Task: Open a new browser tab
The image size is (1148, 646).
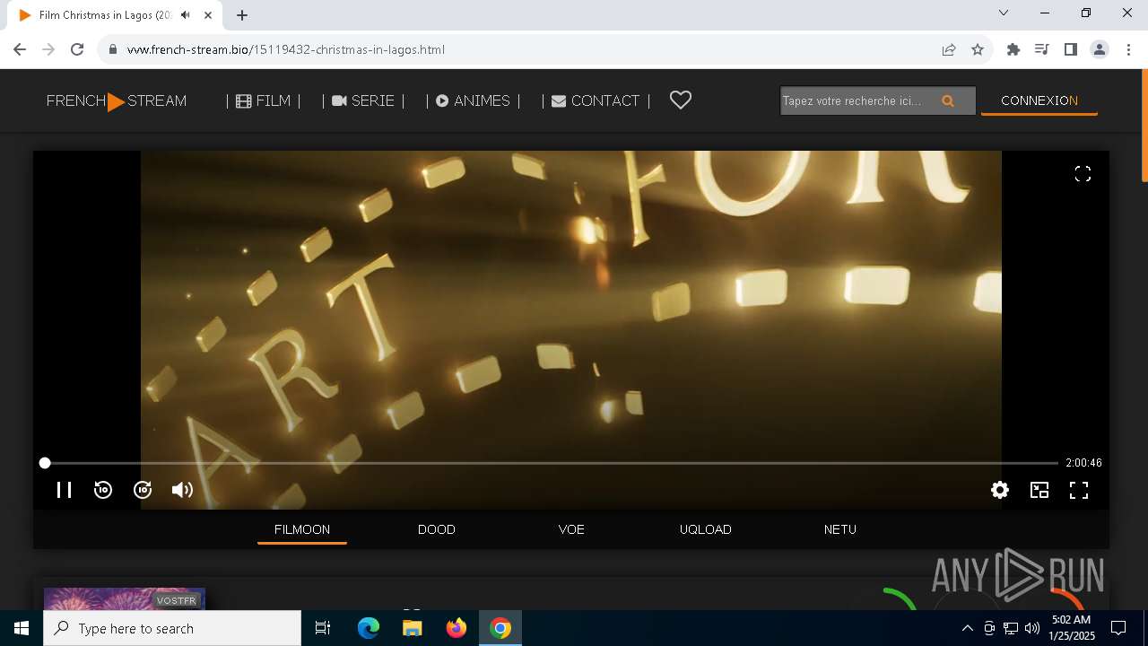Action: (x=242, y=15)
